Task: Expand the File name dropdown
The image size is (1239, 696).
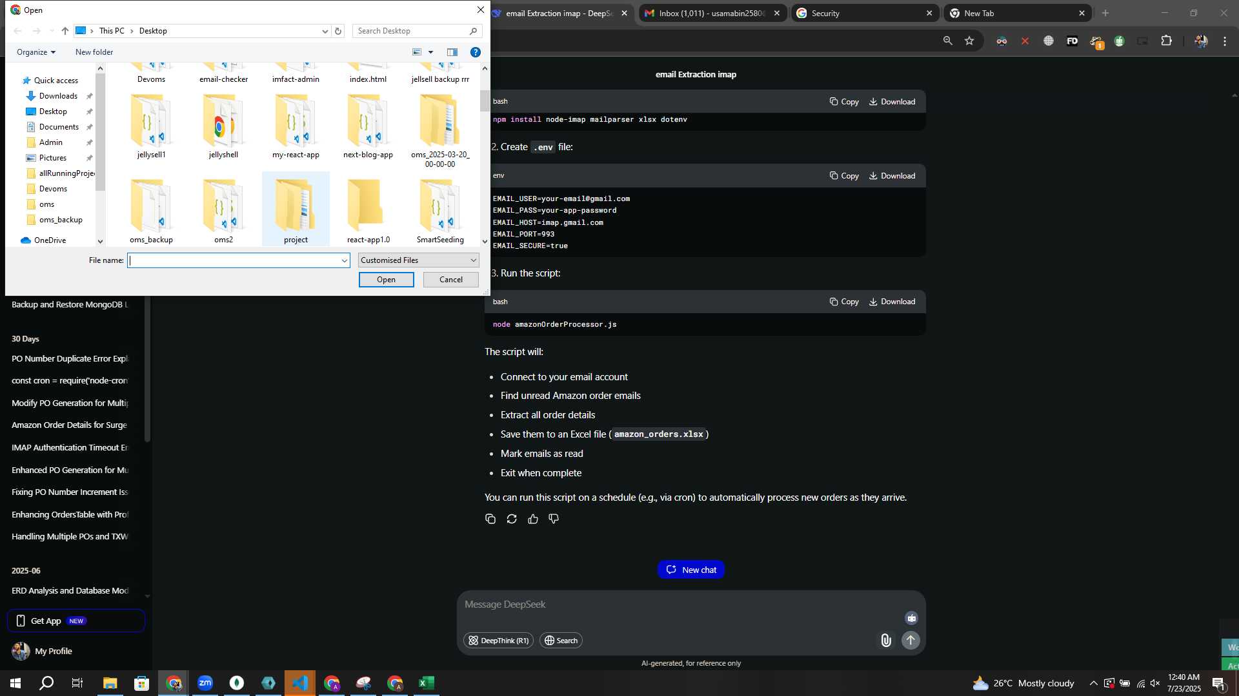Action: (x=344, y=260)
